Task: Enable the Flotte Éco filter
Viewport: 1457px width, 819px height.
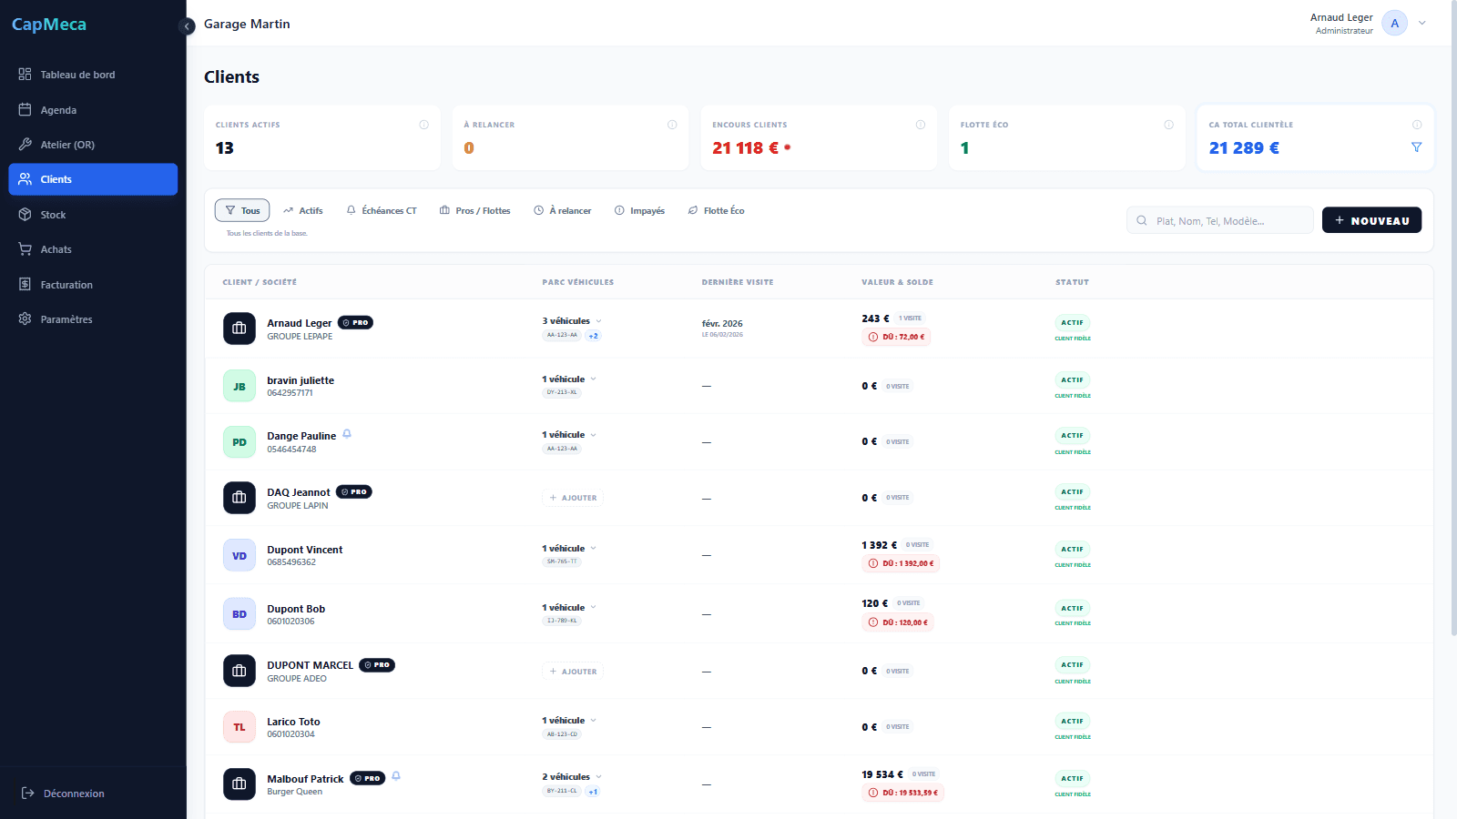Action: 717,210
